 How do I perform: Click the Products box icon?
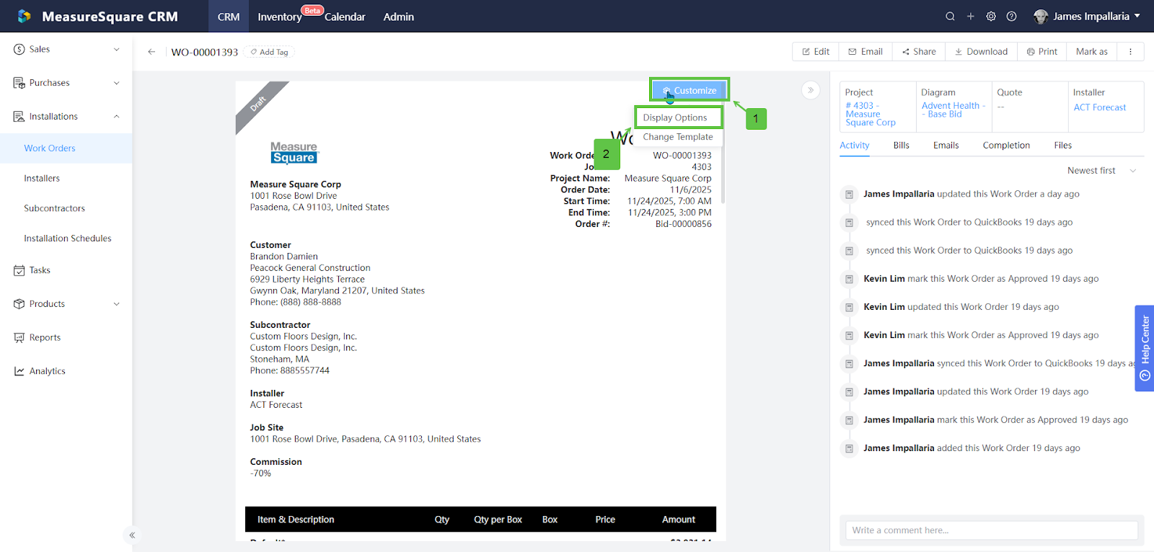(x=19, y=304)
